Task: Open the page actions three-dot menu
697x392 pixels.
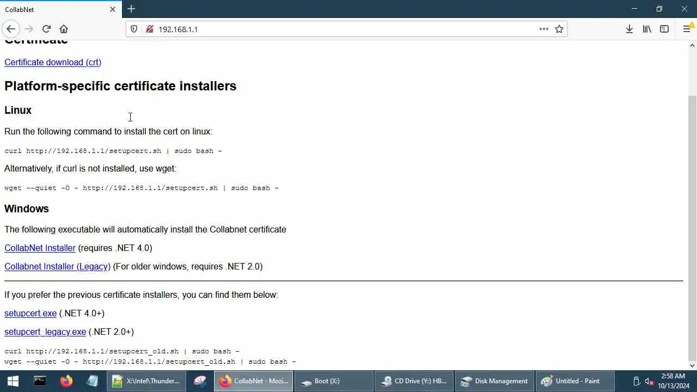Action: coord(544,29)
